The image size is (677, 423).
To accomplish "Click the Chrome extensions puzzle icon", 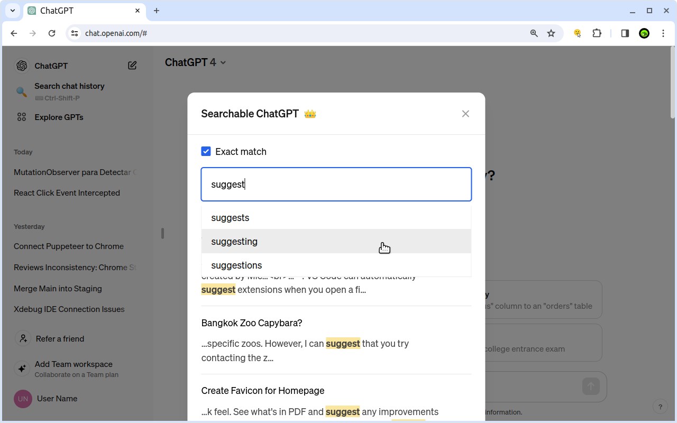I will point(597,33).
